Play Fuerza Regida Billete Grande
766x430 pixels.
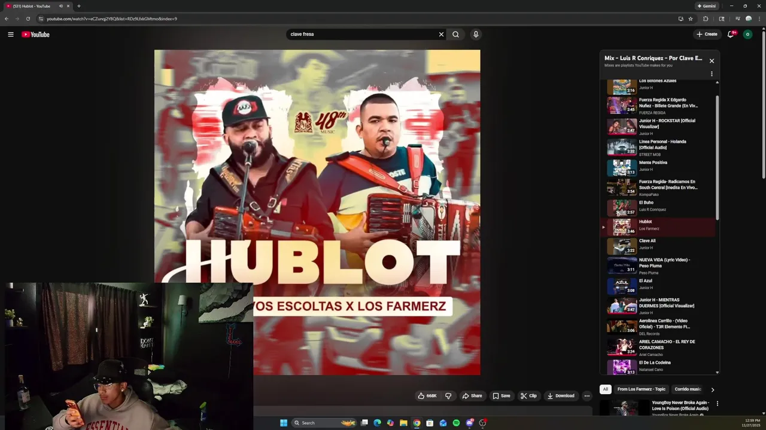click(x=658, y=106)
